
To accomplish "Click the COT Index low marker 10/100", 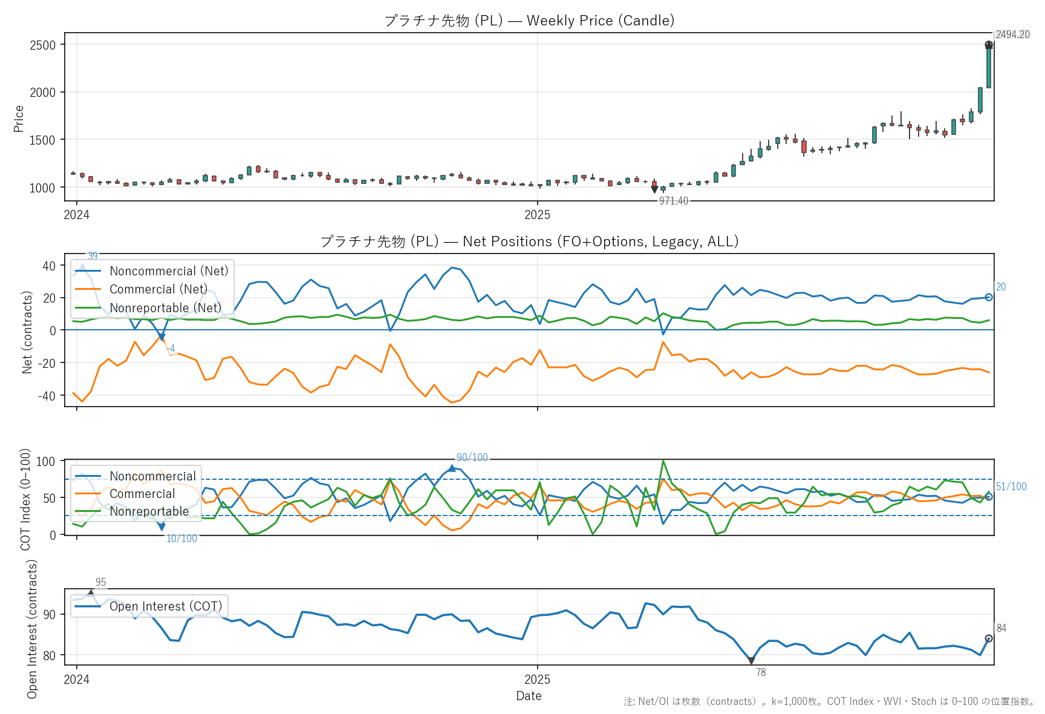I will (x=161, y=527).
